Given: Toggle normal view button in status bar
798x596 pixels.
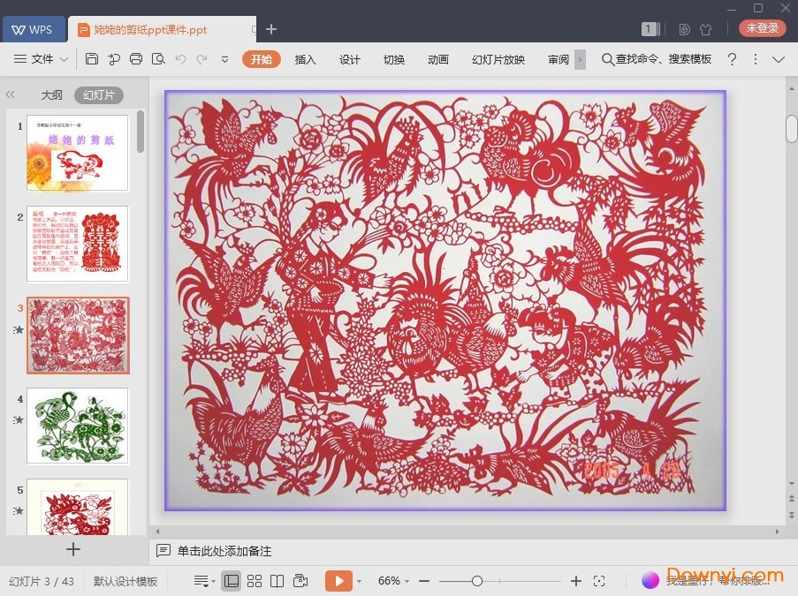Looking at the screenshot, I should [231, 581].
